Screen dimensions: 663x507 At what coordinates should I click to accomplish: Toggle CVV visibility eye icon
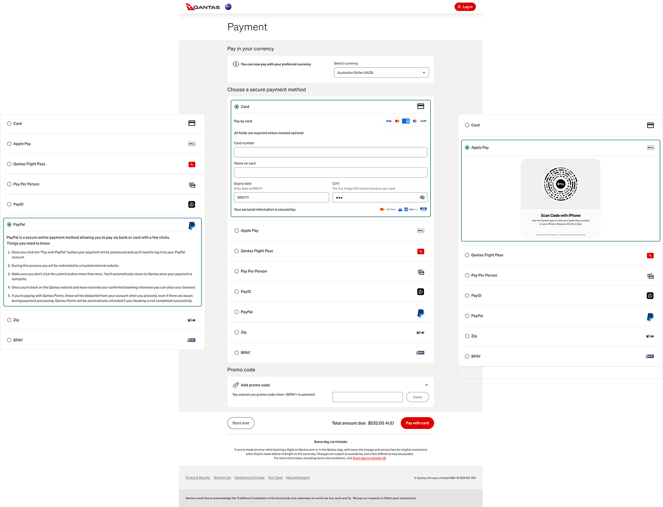422,197
